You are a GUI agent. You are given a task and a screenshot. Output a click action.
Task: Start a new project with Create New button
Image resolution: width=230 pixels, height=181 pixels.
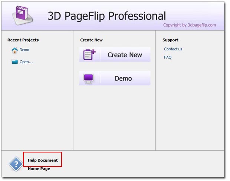tap(115, 54)
